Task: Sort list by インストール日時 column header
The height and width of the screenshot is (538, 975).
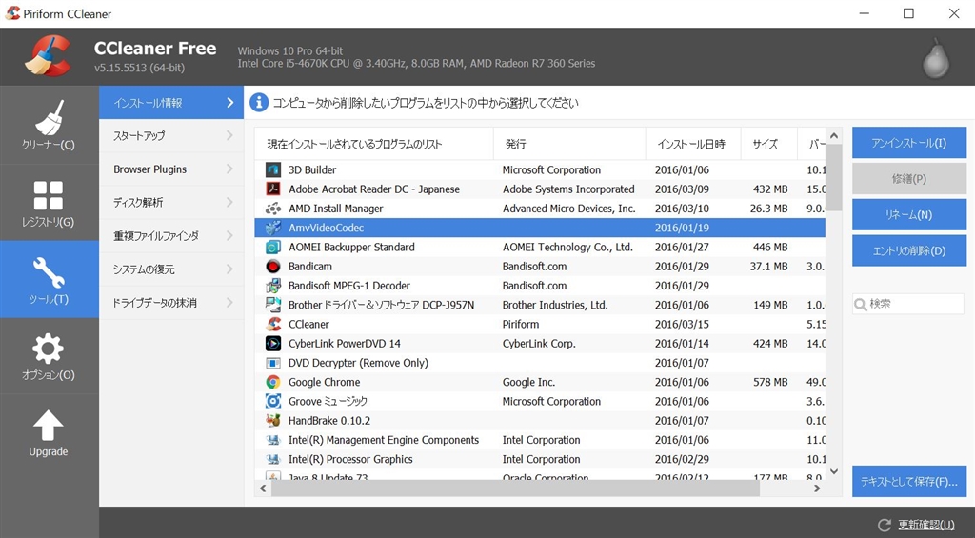Action: click(x=691, y=144)
